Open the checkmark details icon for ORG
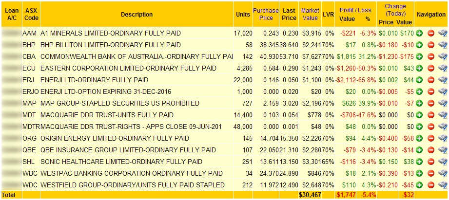This screenshot has height=200, width=449. (442, 138)
